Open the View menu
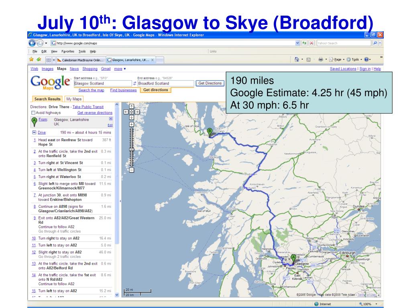This screenshot has height=308, width=411. point(54,51)
